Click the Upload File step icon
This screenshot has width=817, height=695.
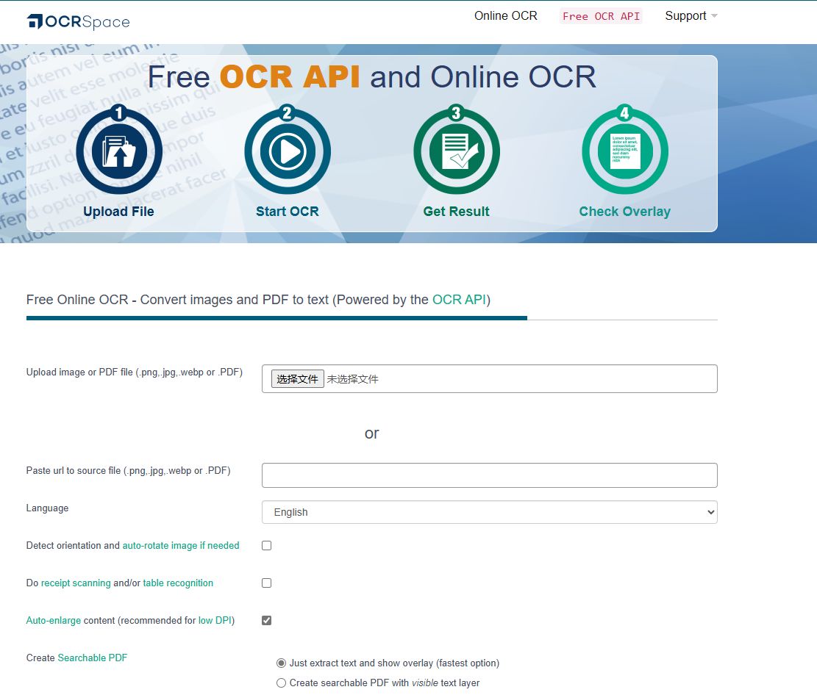(x=119, y=151)
